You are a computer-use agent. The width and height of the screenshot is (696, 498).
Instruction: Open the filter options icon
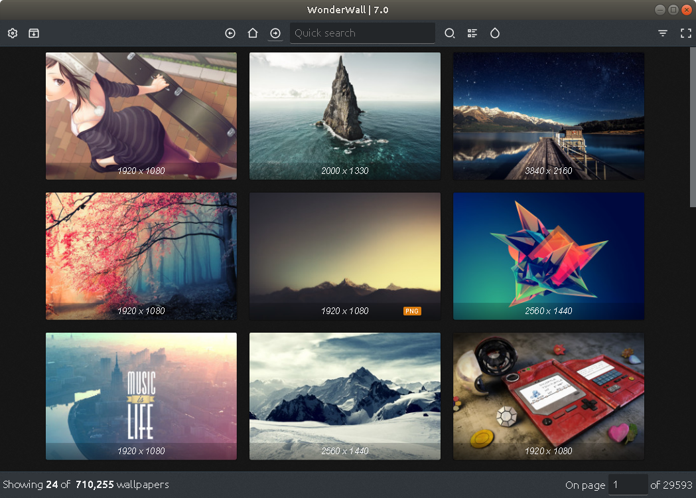pyautogui.click(x=663, y=33)
